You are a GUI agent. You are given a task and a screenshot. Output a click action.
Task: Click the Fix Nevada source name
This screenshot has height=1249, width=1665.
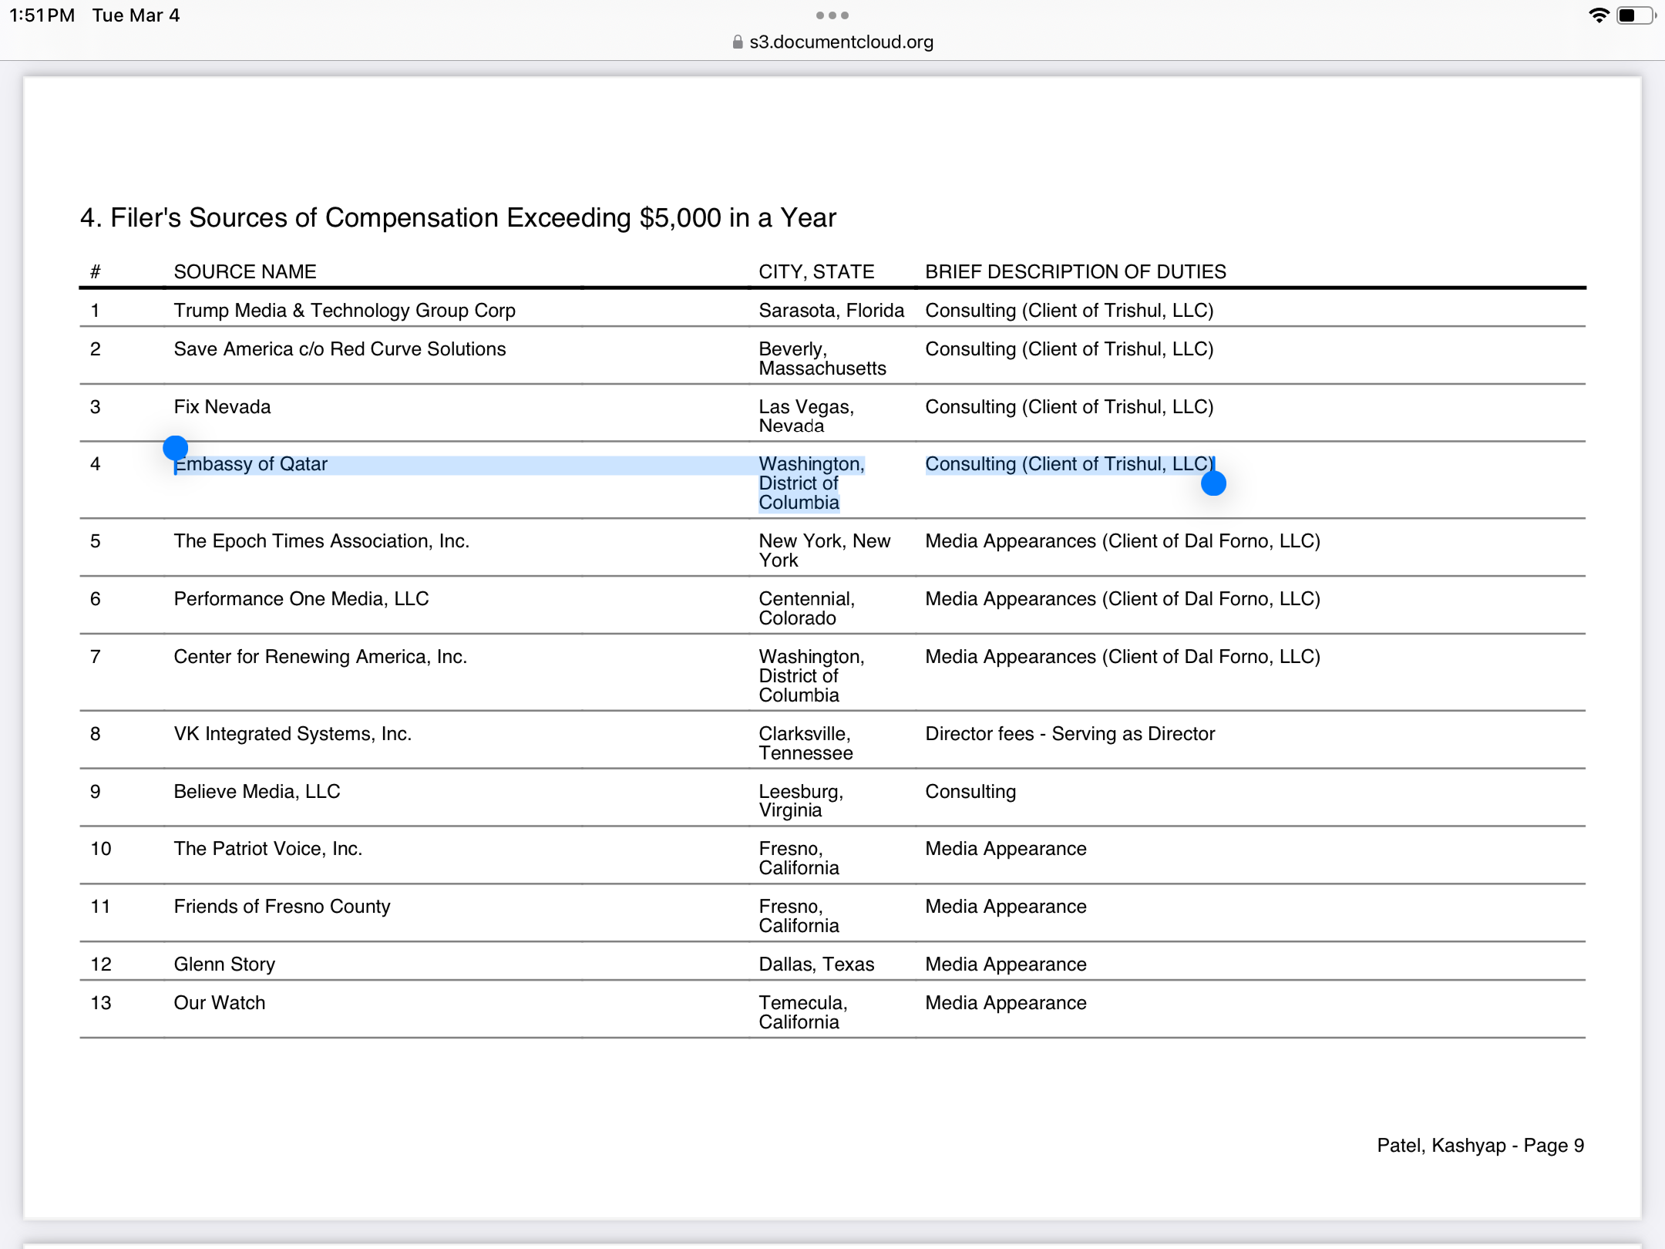(222, 406)
